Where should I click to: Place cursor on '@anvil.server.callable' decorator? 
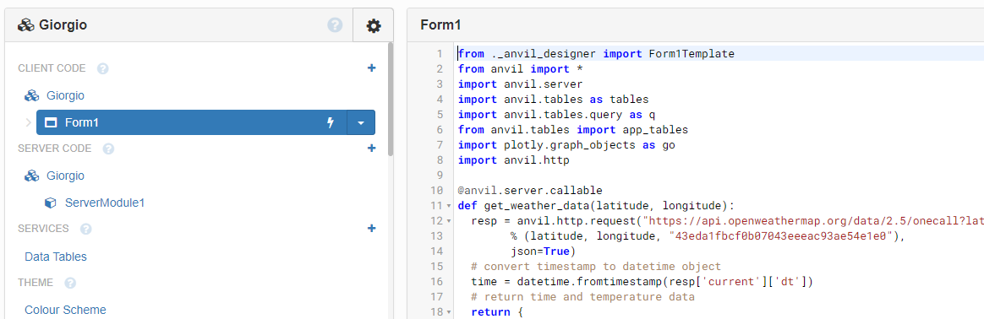530,191
